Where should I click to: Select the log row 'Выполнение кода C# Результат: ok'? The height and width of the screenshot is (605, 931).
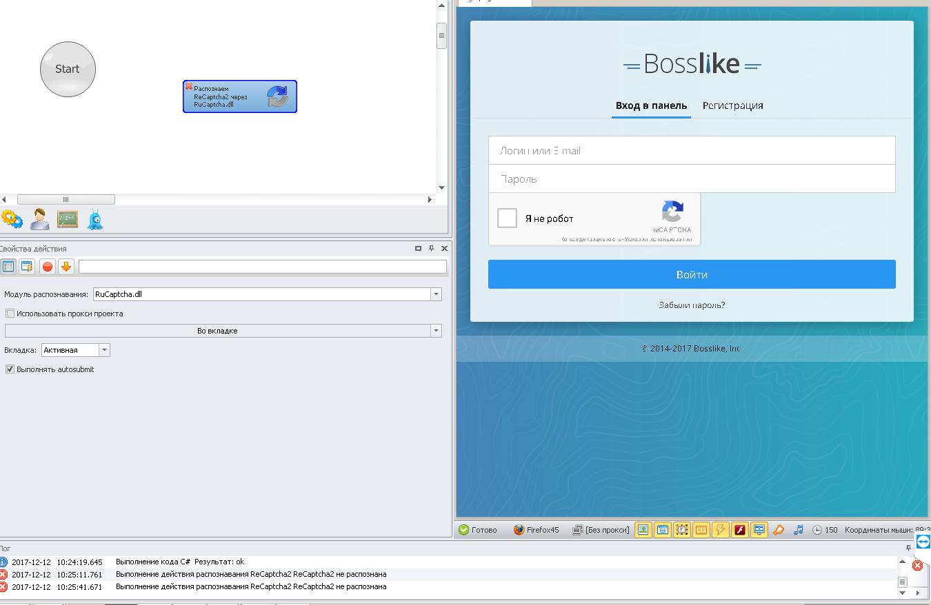coord(448,562)
